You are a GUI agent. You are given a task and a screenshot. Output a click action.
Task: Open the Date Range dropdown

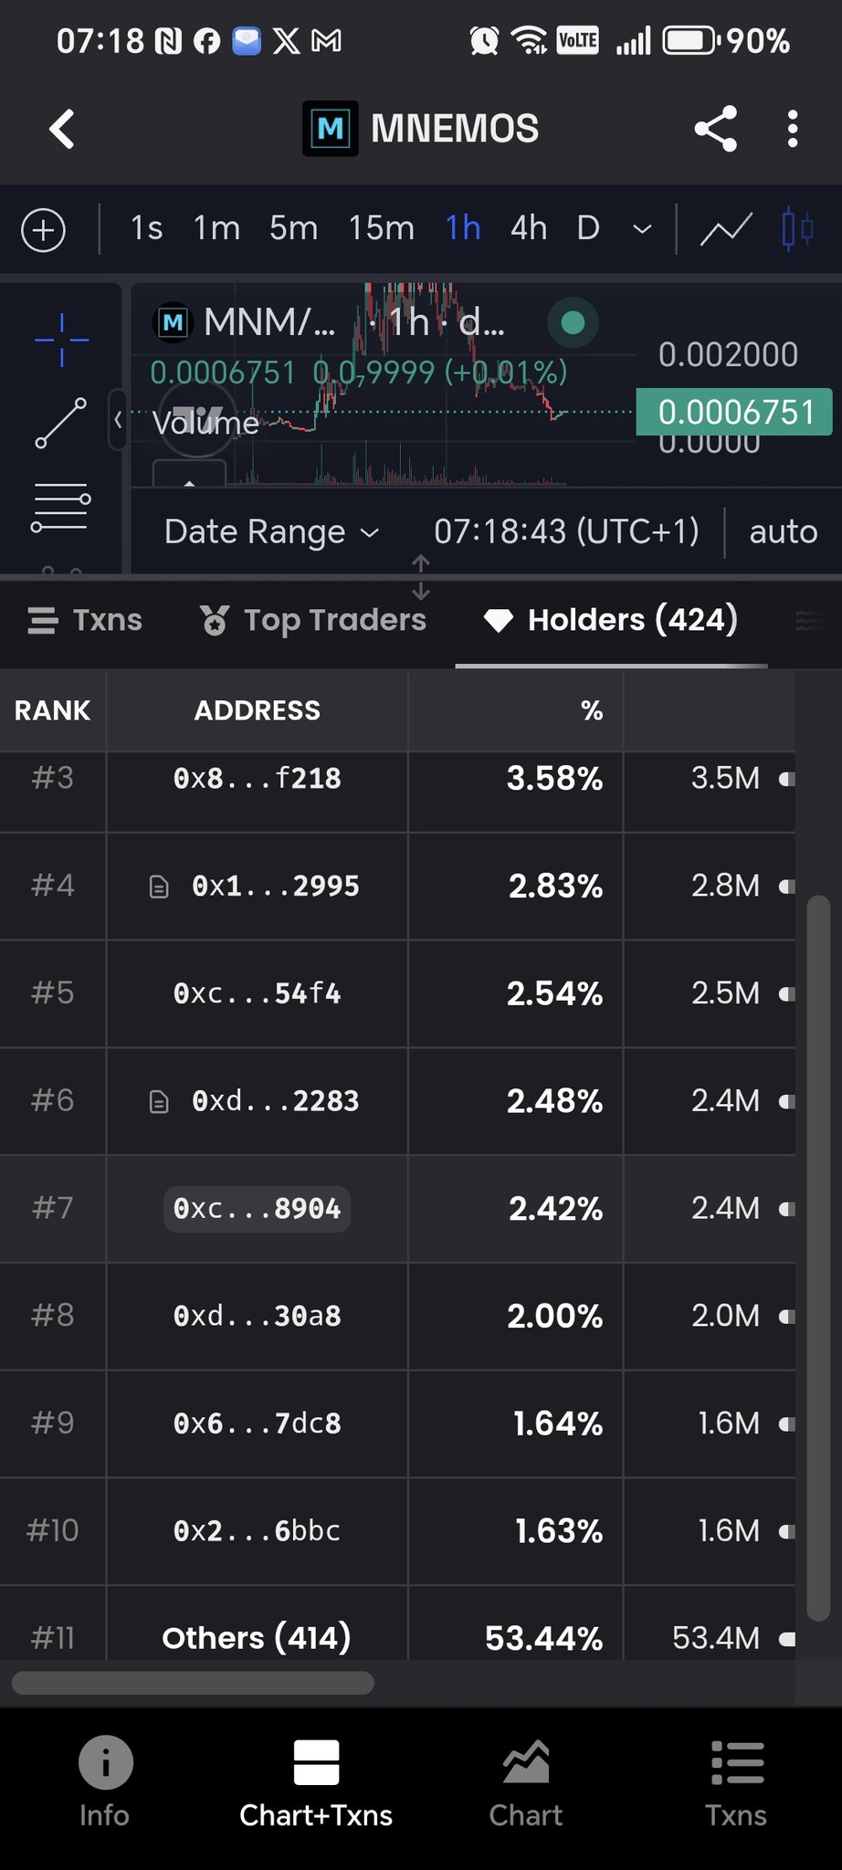point(271,531)
